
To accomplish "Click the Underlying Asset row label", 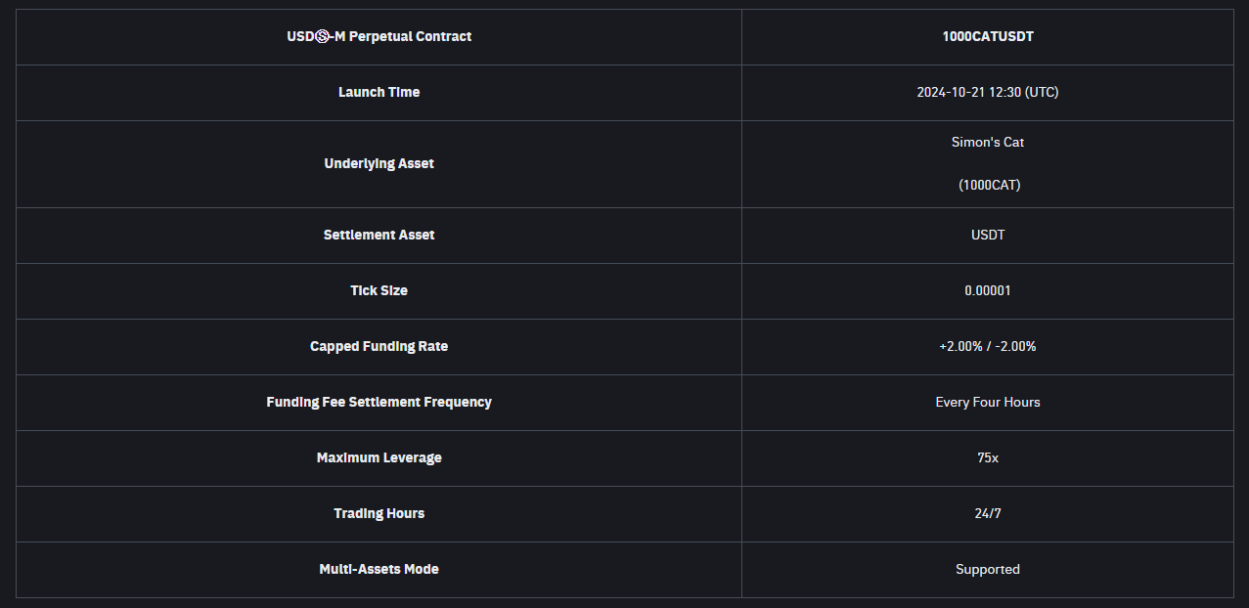I will pos(379,164).
